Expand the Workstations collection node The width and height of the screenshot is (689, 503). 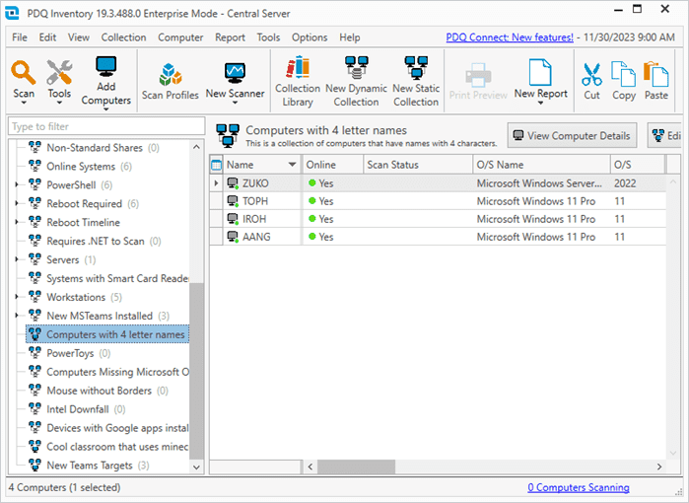pos(17,297)
